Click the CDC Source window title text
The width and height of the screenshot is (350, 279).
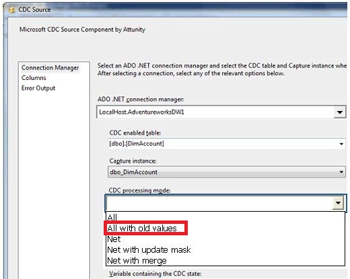pyautogui.click(x=34, y=10)
